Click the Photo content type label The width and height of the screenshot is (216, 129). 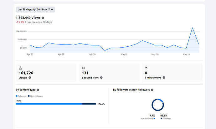tap(18, 101)
